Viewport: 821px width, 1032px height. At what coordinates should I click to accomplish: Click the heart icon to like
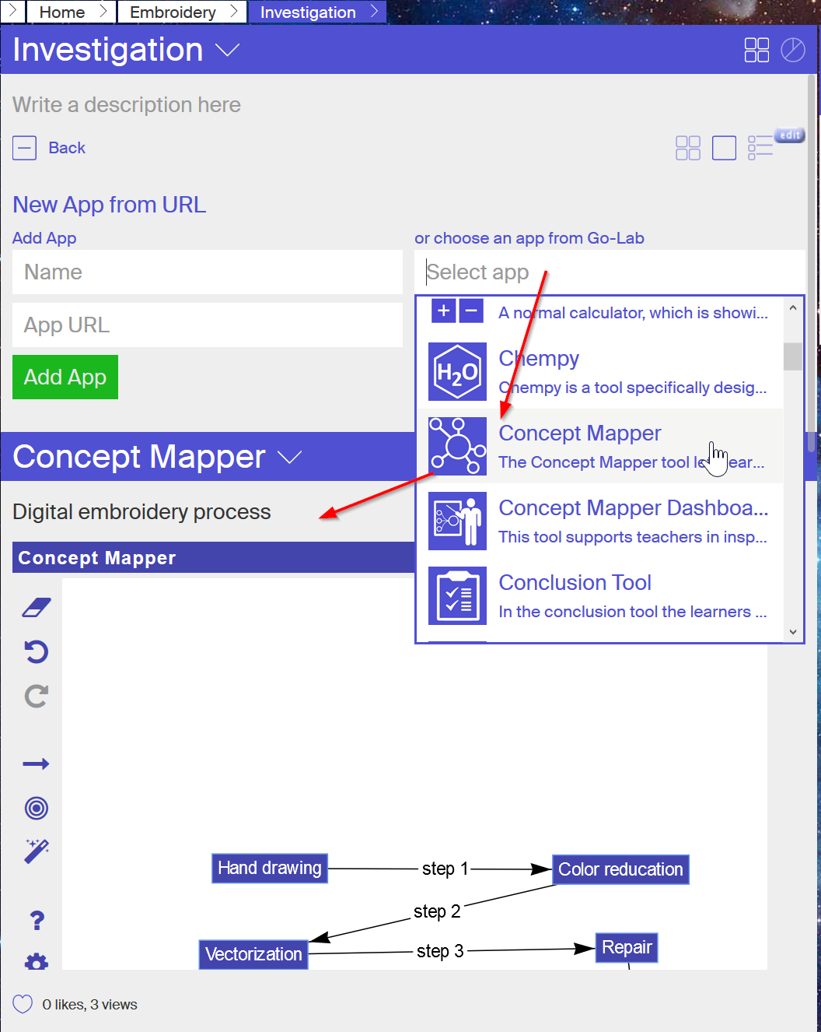(x=23, y=1004)
